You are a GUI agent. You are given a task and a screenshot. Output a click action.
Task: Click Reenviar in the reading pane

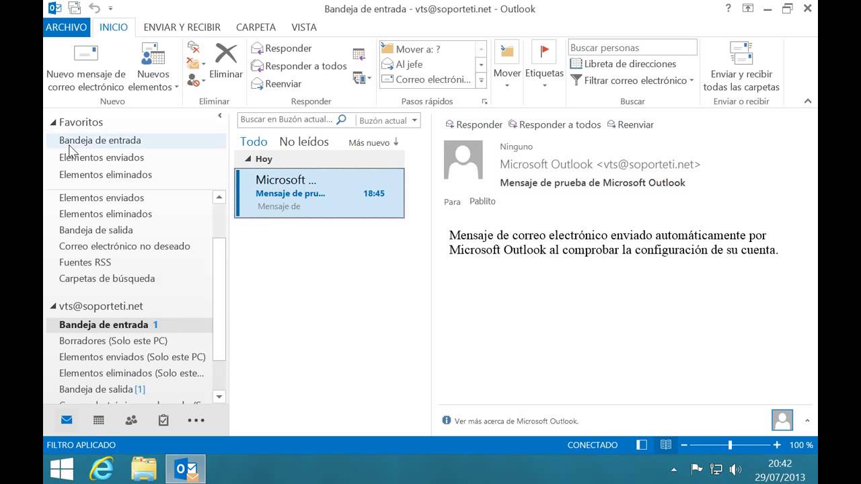pyautogui.click(x=630, y=124)
